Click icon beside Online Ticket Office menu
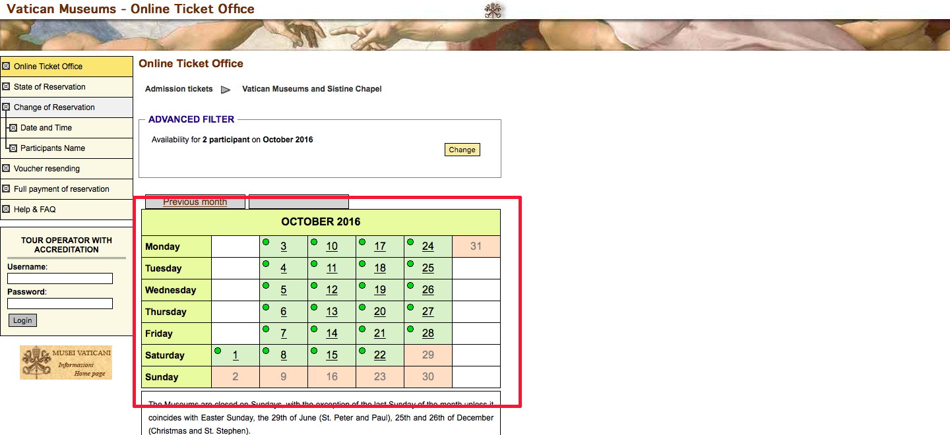This screenshot has width=950, height=435. tap(6, 66)
